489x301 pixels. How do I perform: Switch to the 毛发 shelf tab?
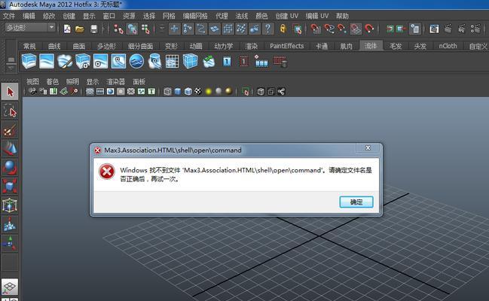click(396, 46)
